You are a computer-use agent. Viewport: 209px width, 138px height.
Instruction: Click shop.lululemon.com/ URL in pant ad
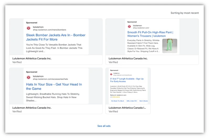(x=141, y=28)
